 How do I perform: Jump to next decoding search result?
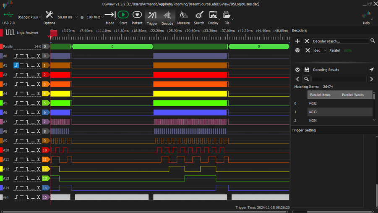click(x=371, y=79)
